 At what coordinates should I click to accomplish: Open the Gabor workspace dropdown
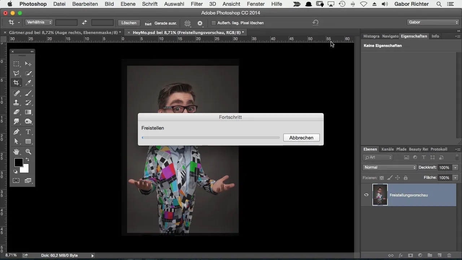(433, 22)
